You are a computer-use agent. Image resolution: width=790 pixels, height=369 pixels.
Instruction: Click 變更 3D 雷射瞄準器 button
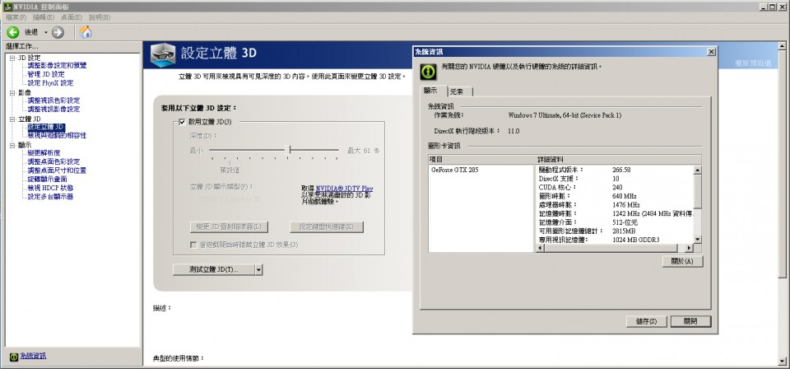click(x=229, y=227)
